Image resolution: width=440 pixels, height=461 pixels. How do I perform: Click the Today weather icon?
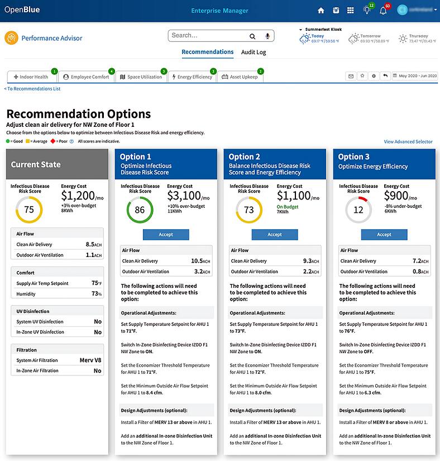click(305, 39)
